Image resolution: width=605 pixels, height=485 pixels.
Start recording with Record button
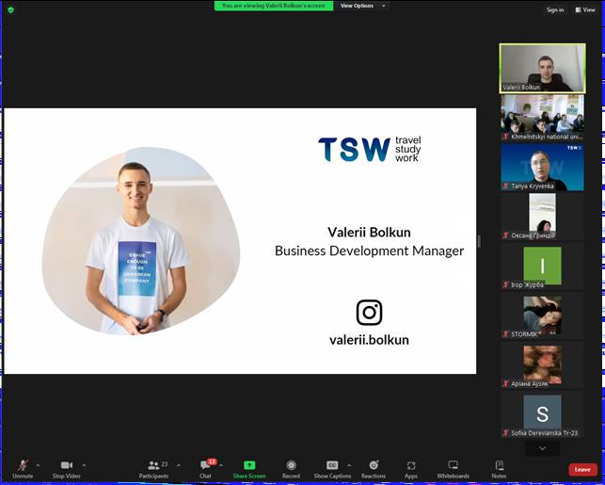tap(291, 468)
